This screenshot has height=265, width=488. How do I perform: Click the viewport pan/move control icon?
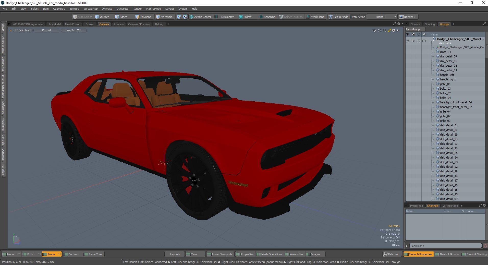click(374, 30)
